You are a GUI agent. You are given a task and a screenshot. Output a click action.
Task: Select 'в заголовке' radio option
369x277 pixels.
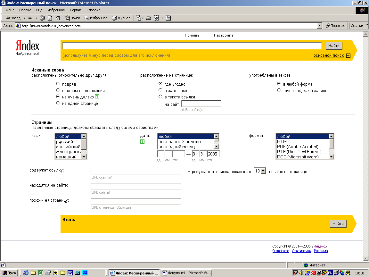click(x=160, y=90)
